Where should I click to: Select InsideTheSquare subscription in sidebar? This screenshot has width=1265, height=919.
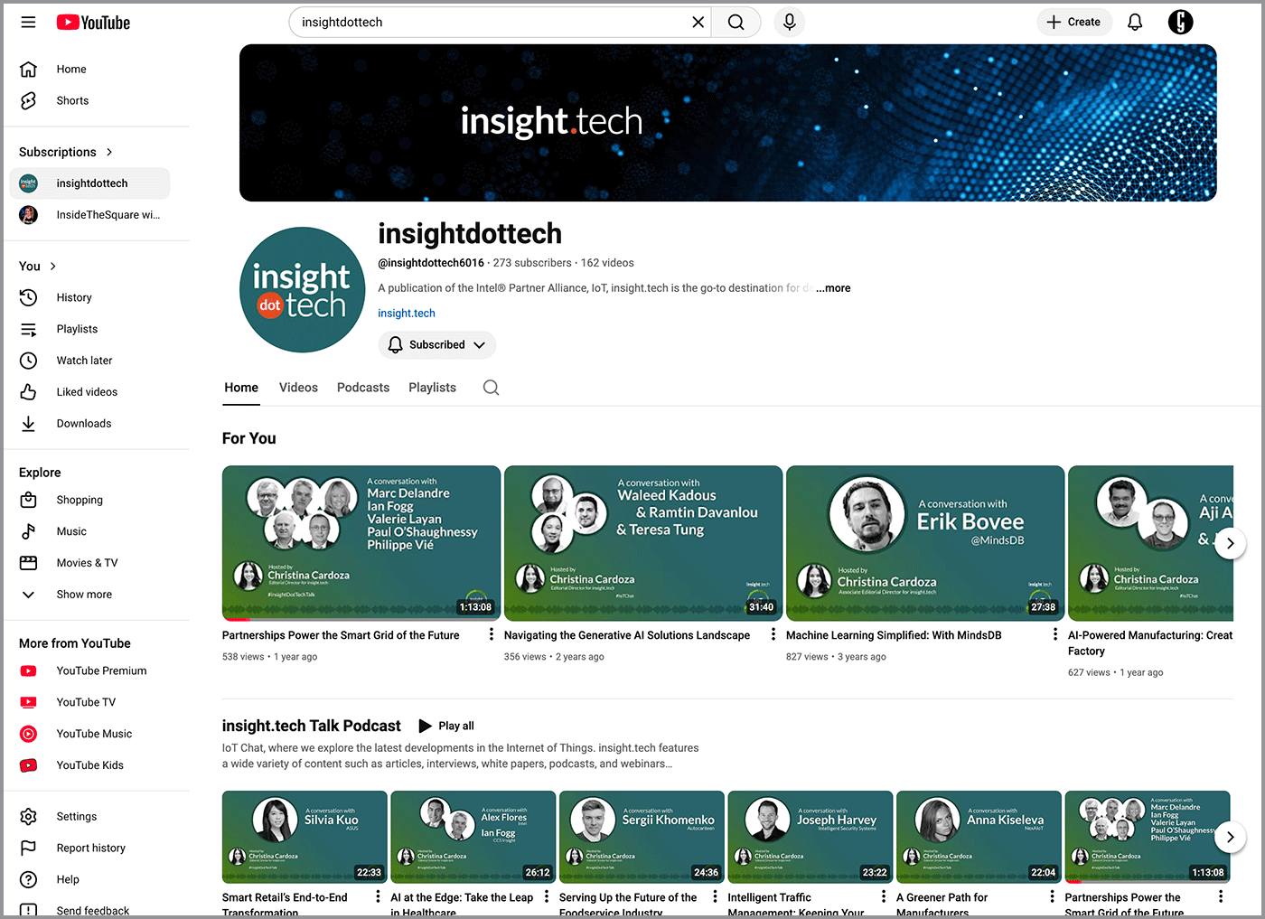(89, 215)
